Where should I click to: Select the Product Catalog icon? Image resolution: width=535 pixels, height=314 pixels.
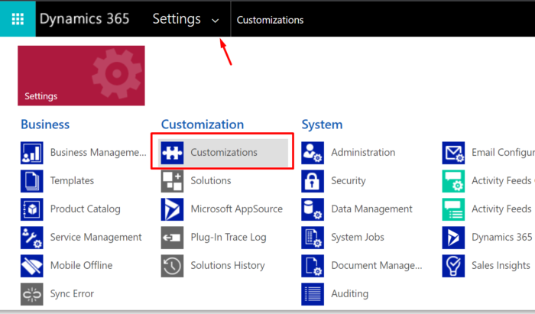[32, 209]
